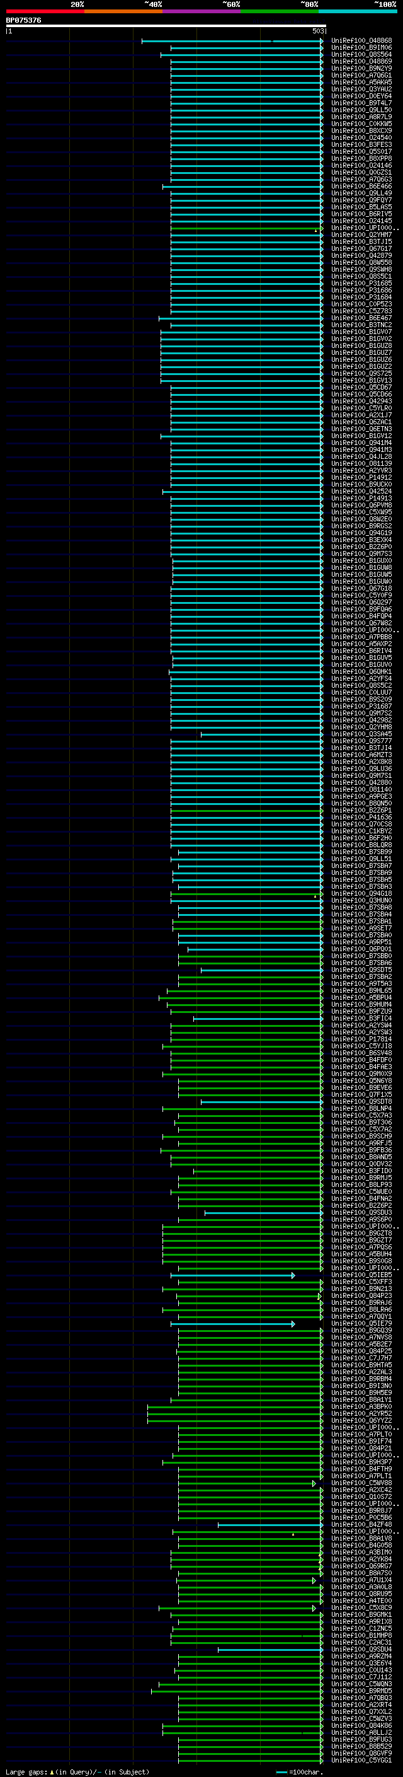Select the UniRef100_B7SB99 label
The image size is (403, 1777).
(x=361, y=852)
